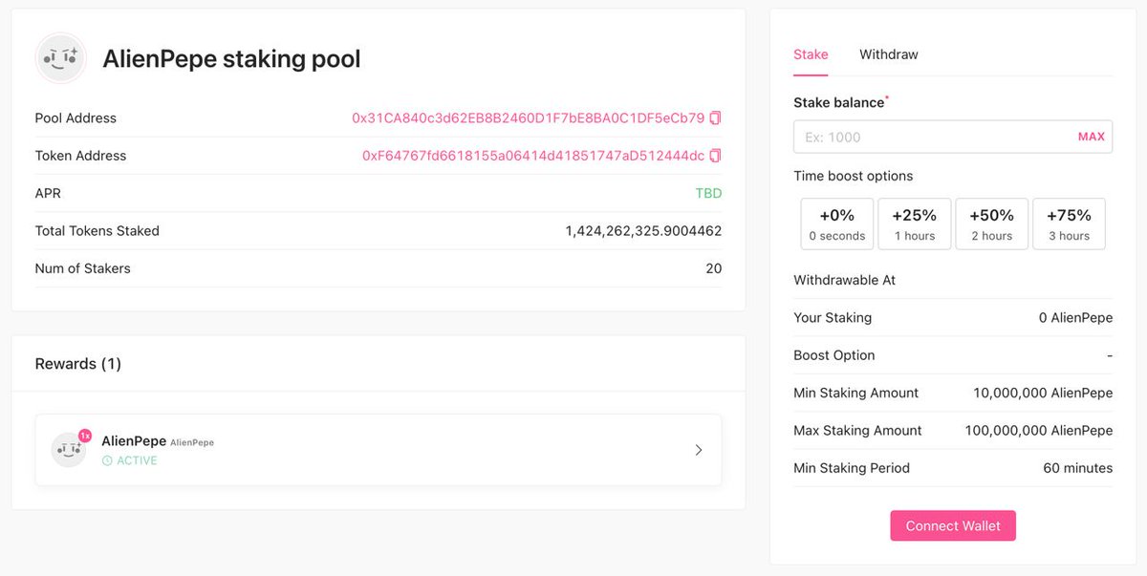Copy the Token Address with the copy icon
1147x576 pixels.
pos(716,156)
